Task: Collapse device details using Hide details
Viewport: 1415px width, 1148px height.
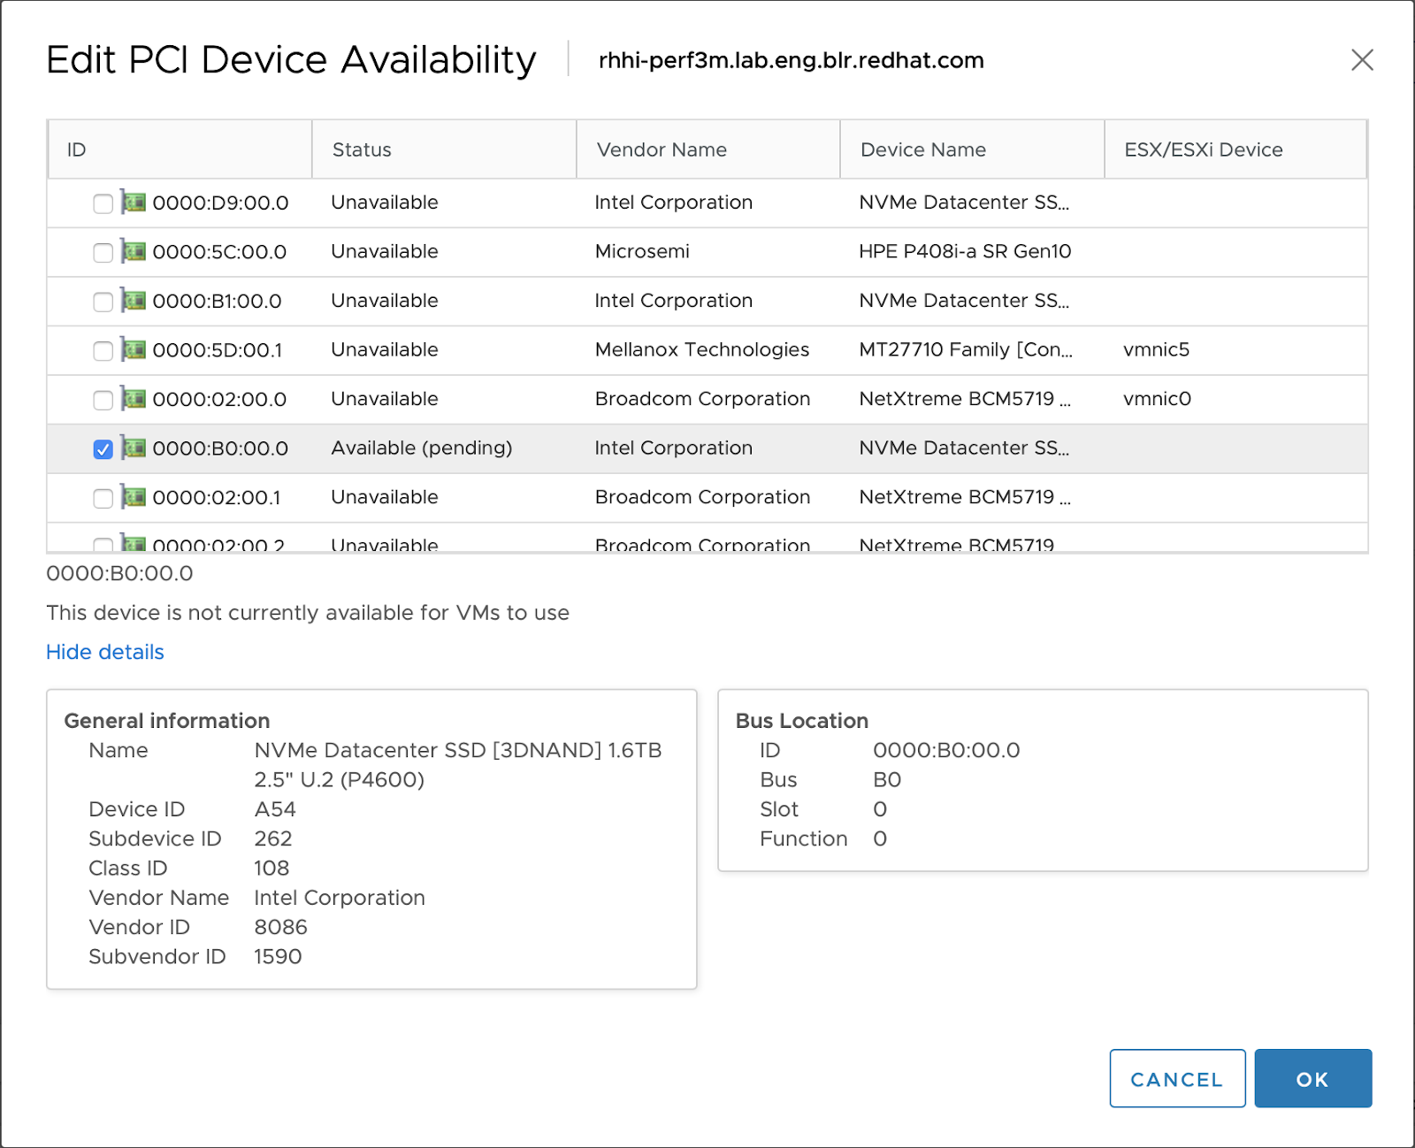Action: (x=104, y=652)
